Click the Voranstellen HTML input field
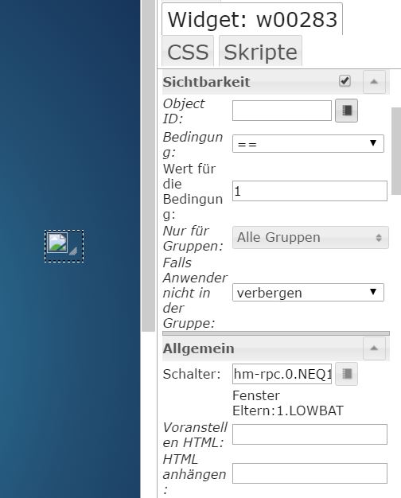Screen dimensions: 401x498 click(310, 434)
